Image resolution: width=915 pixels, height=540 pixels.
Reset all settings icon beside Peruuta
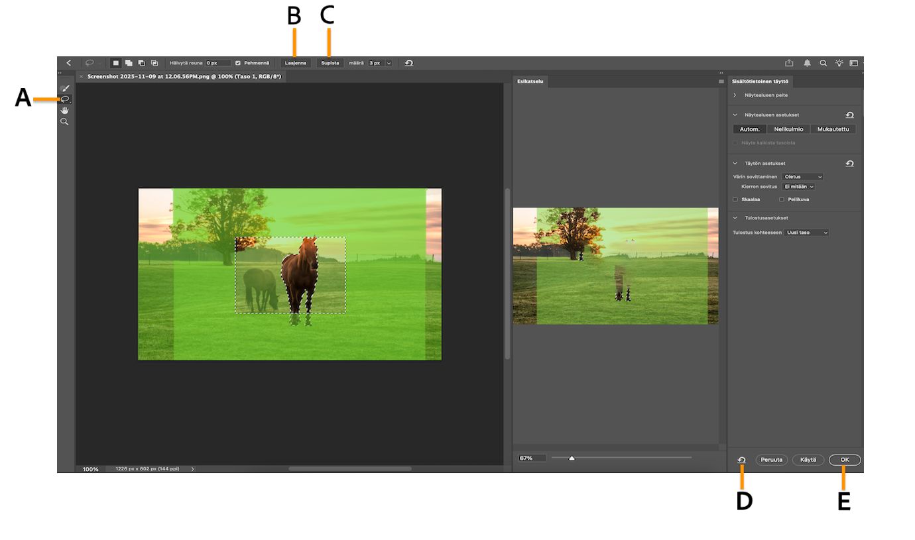742,460
